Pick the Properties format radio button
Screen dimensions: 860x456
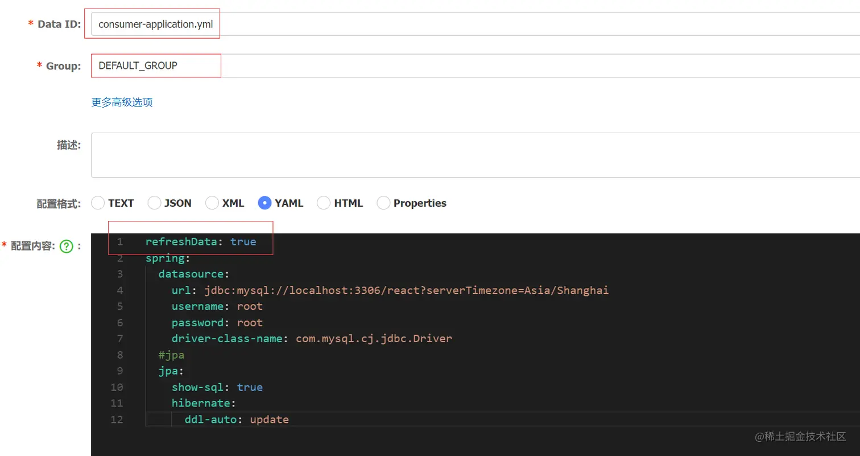click(x=384, y=203)
